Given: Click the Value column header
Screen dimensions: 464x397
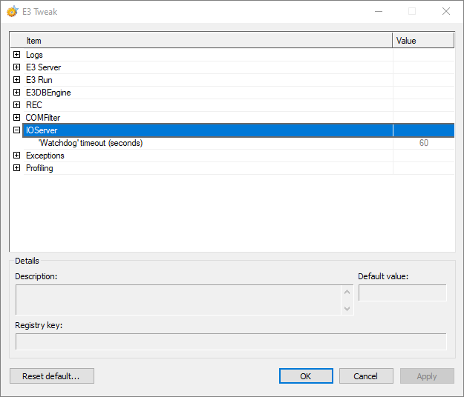Looking at the screenshot, I should point(422,41).
